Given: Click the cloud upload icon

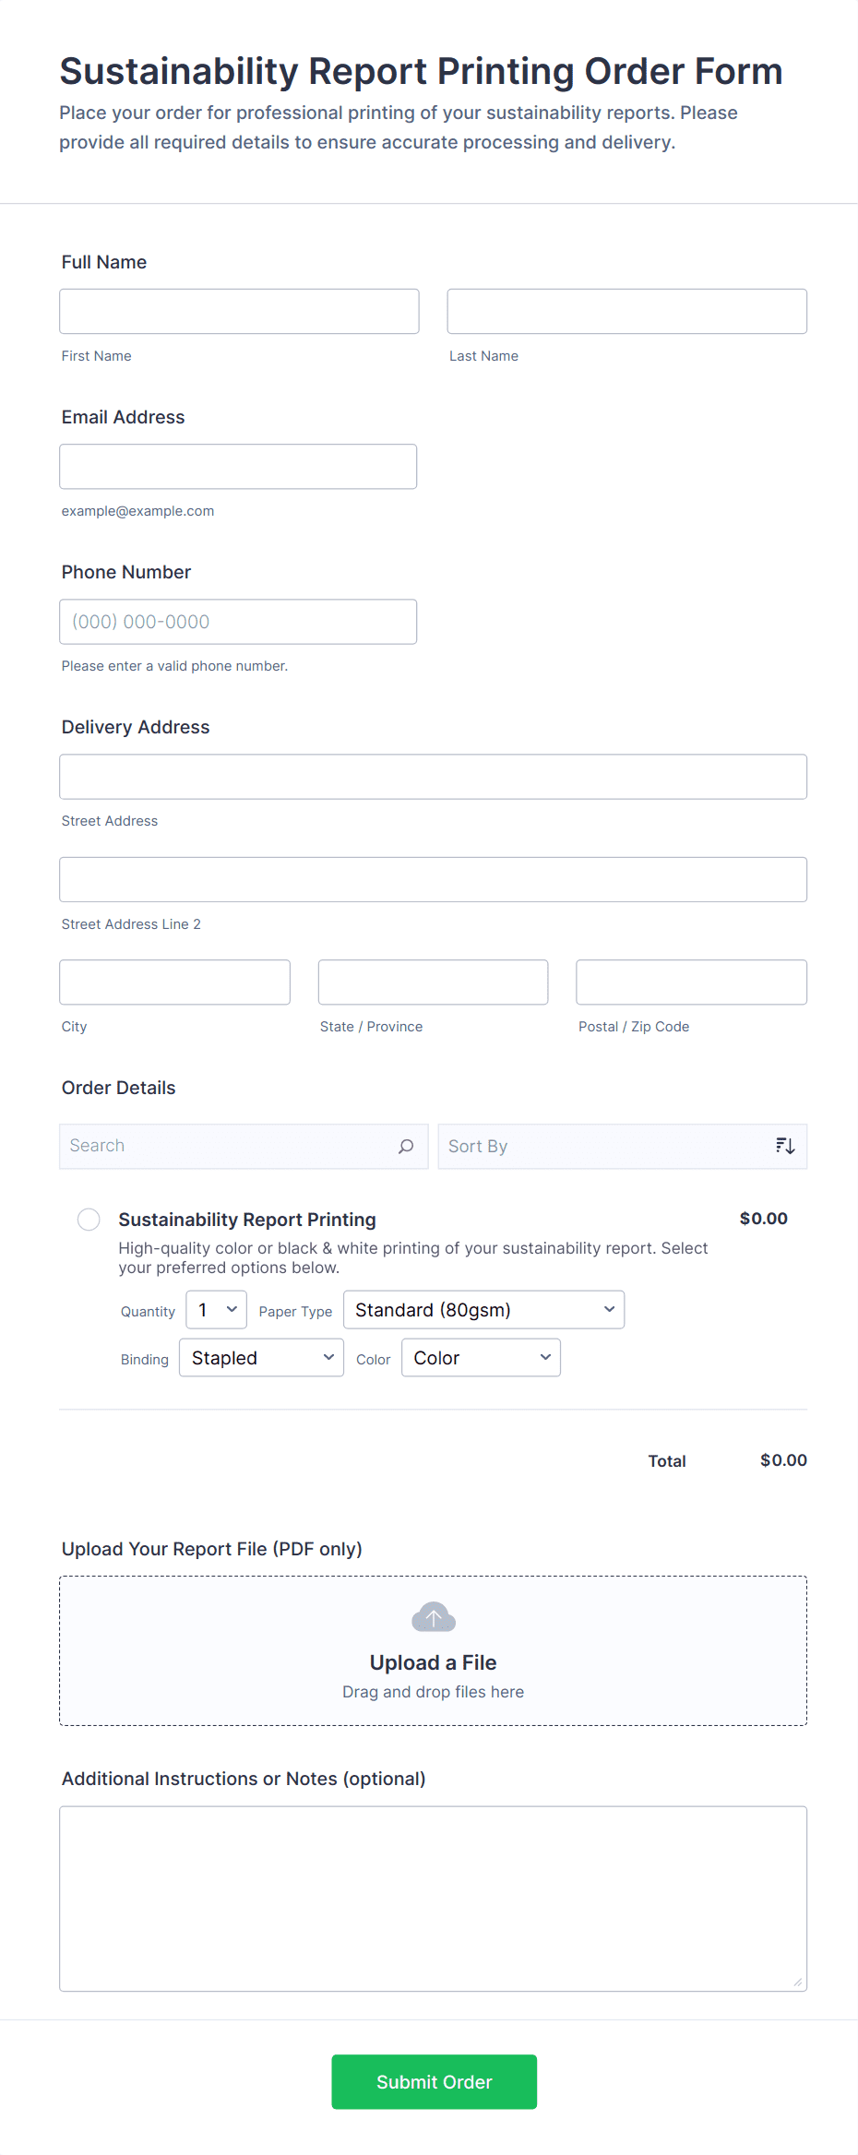Looking at the screenshot, I should 433,1617.
